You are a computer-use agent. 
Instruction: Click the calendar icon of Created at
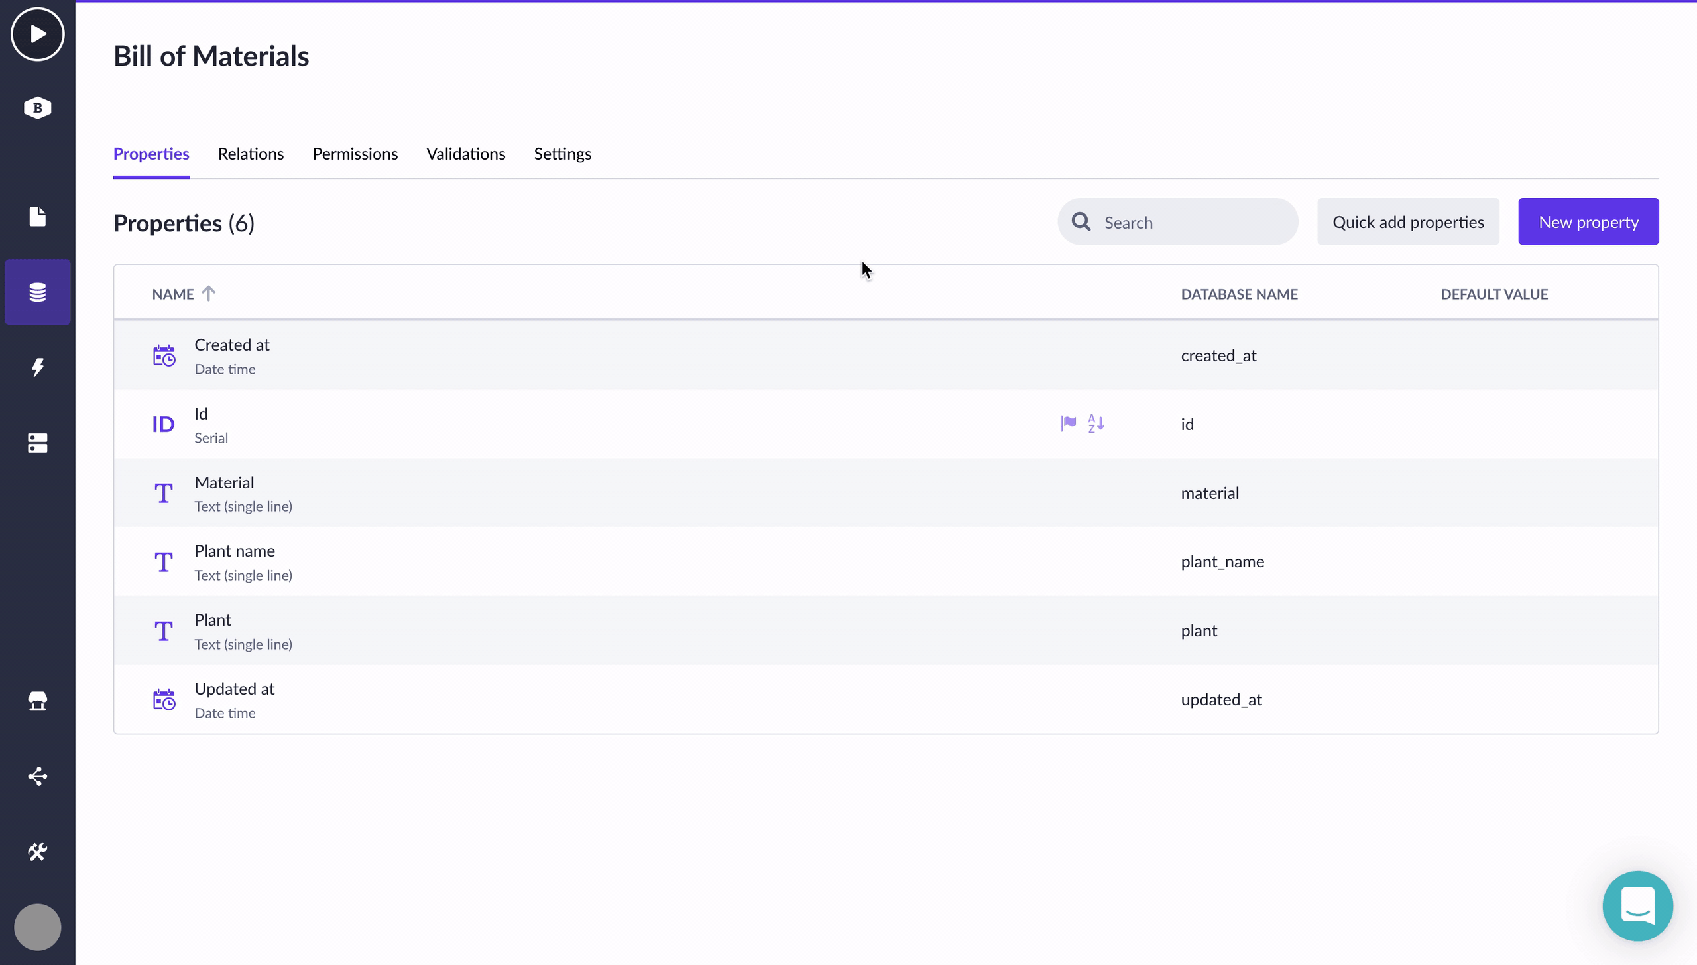pos(164,355)
